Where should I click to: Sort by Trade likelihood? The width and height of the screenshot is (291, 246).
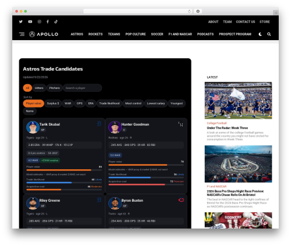pyautogui.click(x=109, y=104)
